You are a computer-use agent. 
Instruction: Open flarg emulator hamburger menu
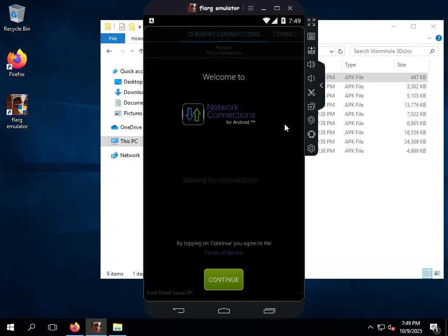tap(251, 8)
